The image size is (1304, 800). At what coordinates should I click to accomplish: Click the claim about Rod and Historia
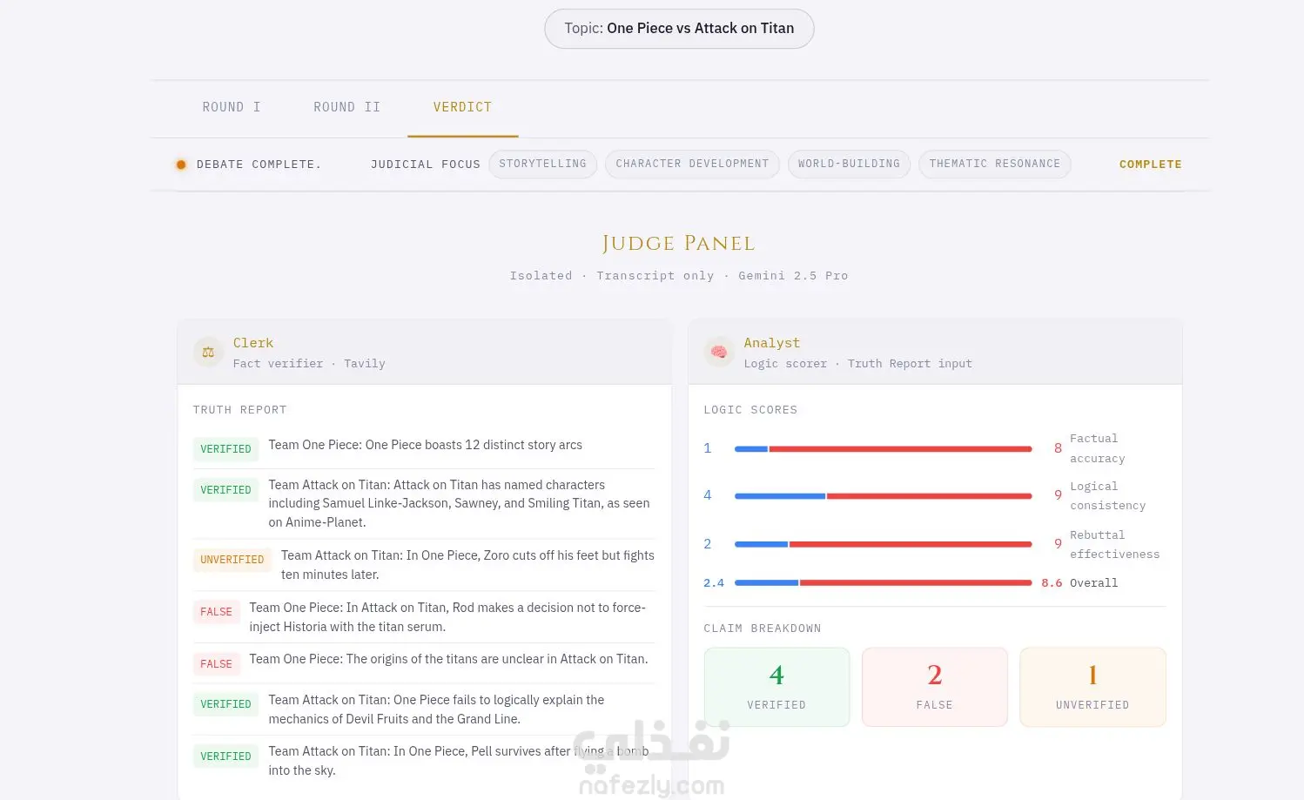click(447, 617)
